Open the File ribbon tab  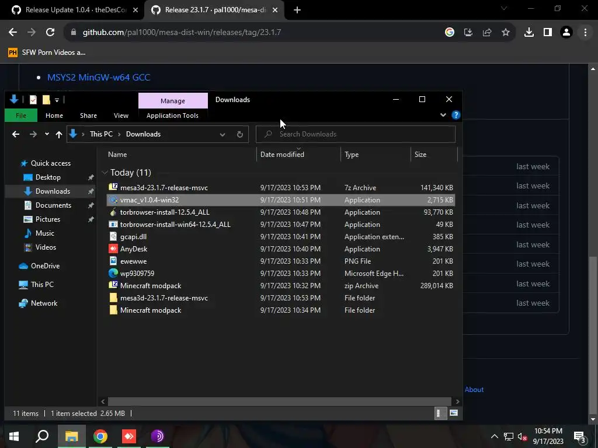(21, 116)
